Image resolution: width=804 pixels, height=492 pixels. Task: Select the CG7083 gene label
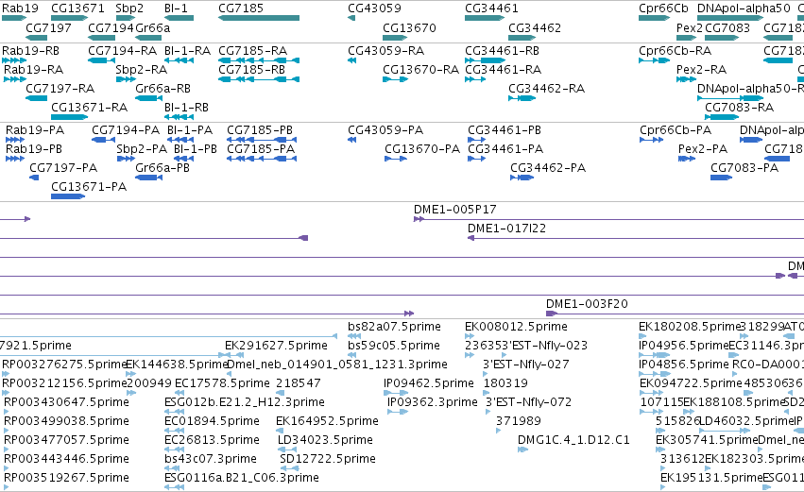(x=727, y=27)
